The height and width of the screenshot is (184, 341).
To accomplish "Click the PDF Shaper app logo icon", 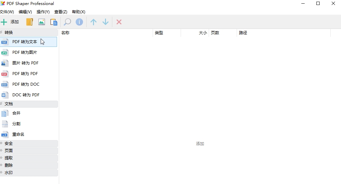I will pos(2,3).
